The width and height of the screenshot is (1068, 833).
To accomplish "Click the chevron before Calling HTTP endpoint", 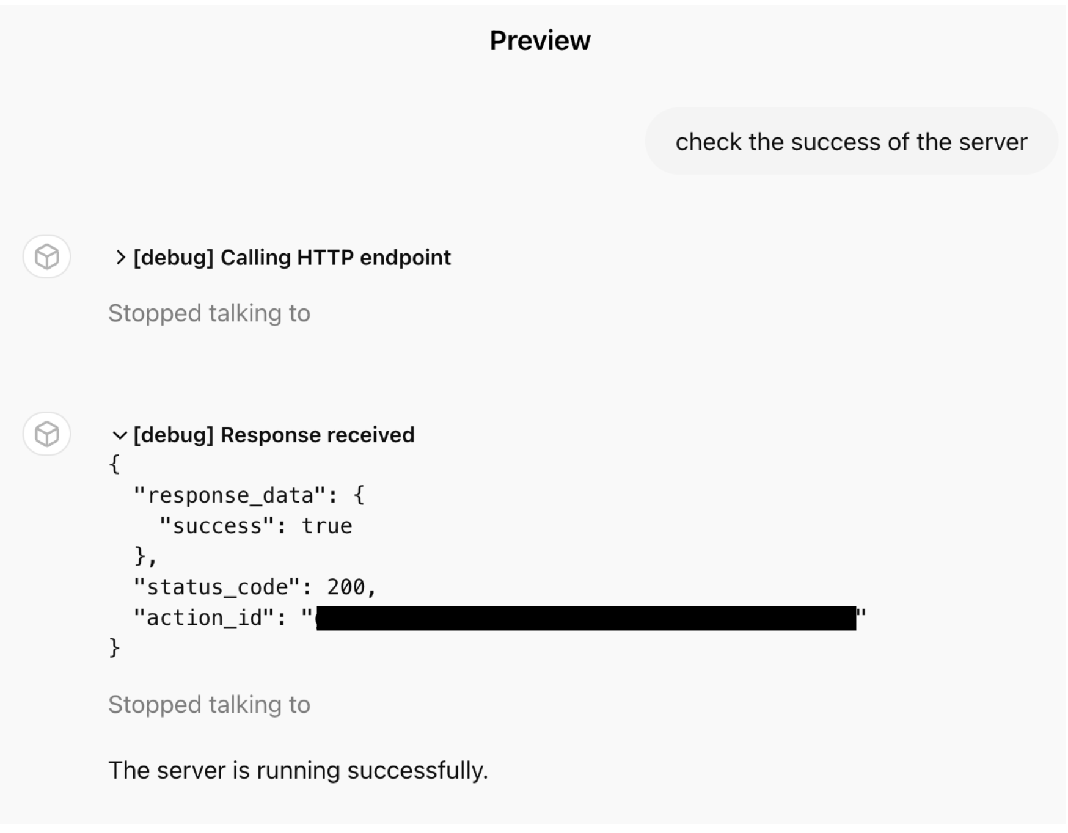I will (120, 258).
